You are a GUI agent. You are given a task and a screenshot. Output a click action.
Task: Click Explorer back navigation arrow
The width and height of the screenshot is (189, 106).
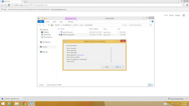(40, 25)
